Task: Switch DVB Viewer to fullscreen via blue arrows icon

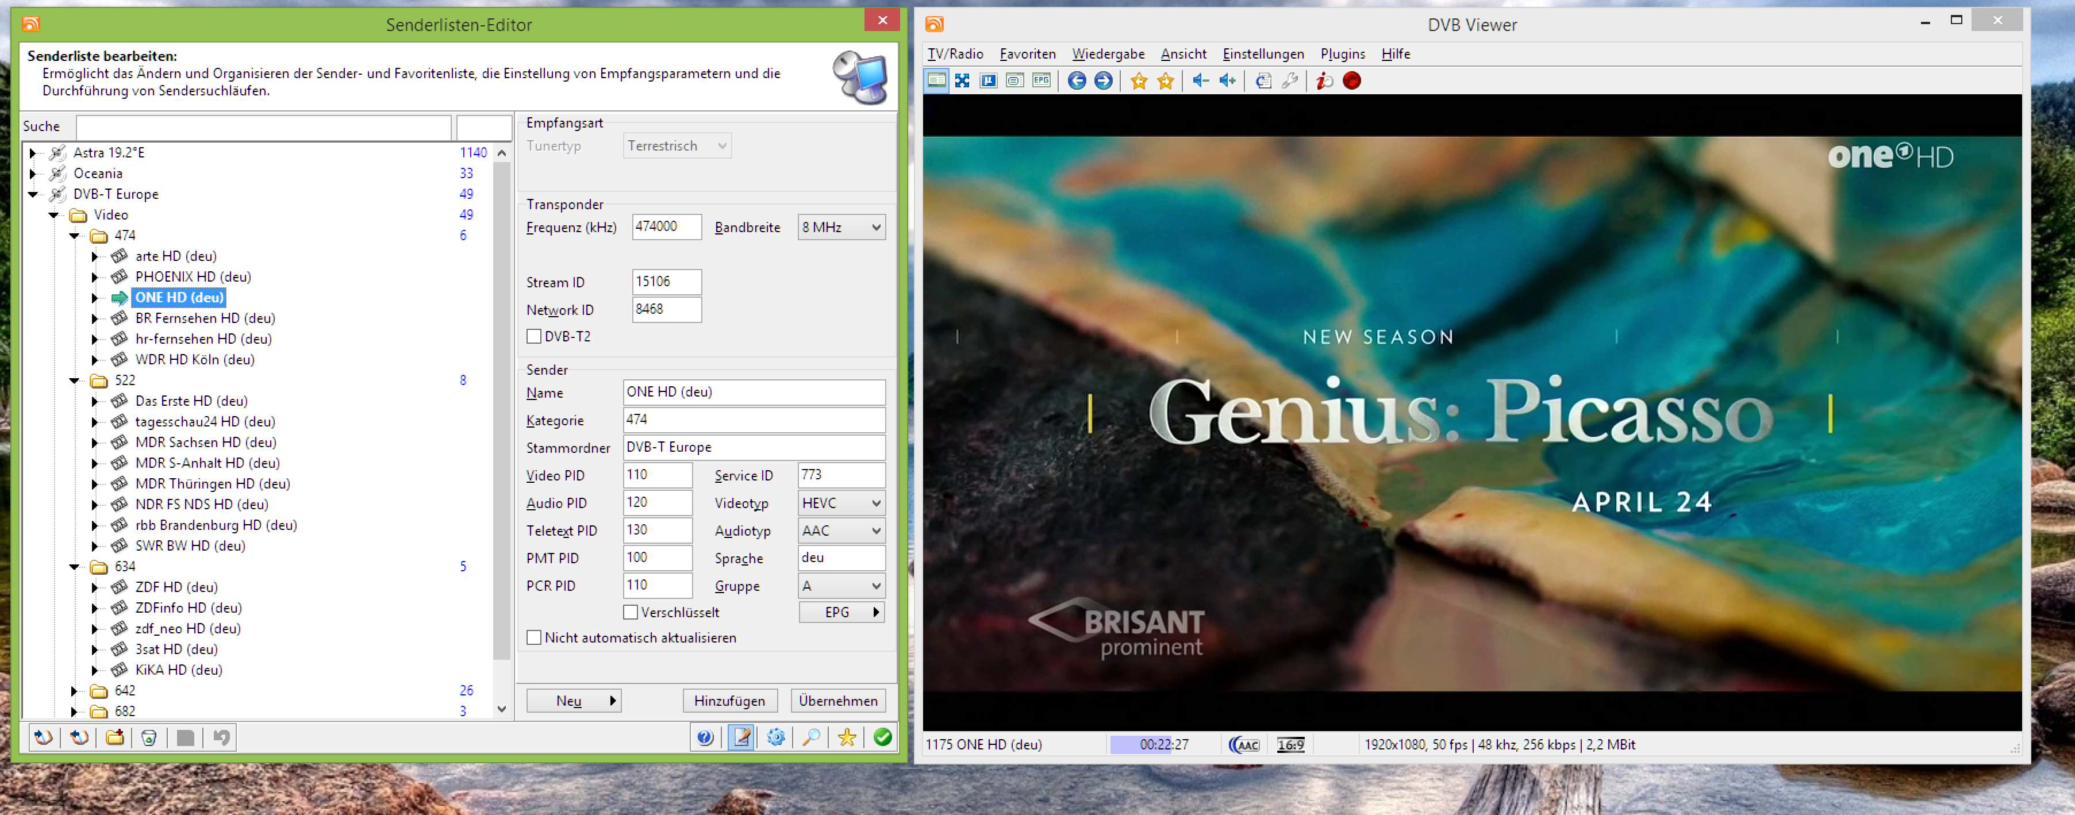Action: coord(962,80)
